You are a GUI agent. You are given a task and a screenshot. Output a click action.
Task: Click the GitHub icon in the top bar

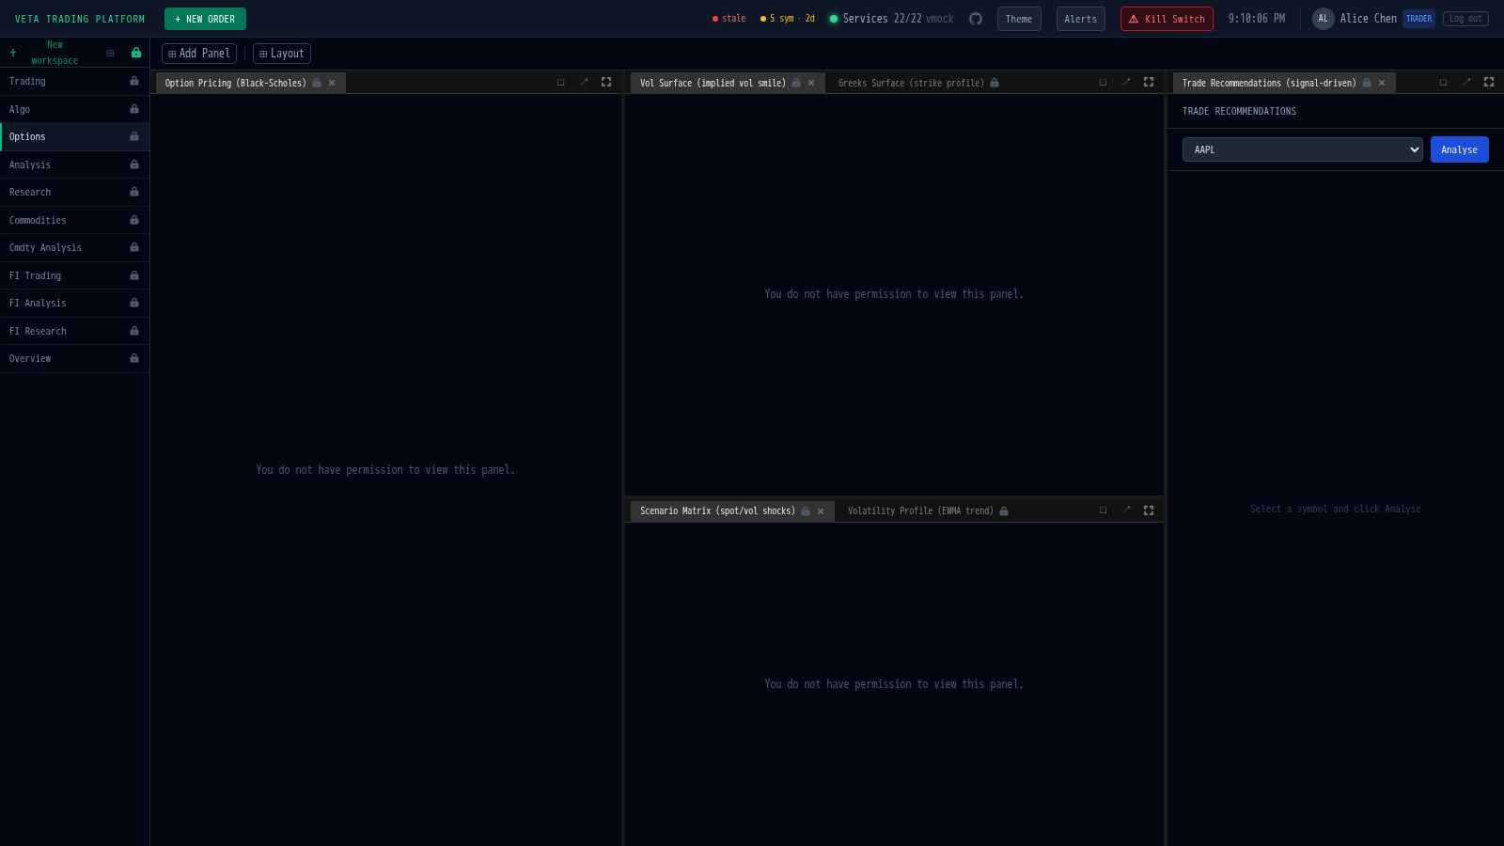976,19
